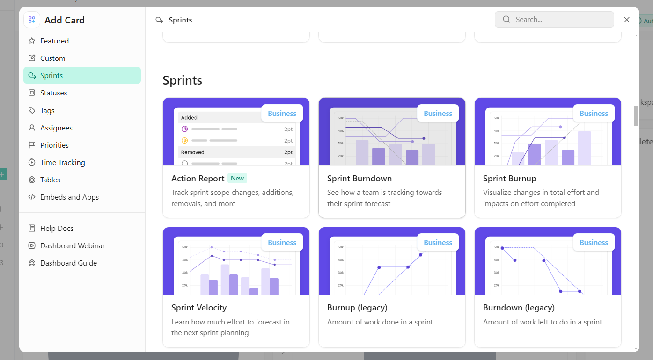Add the Burndown (legacy) card
Image resolution: width=653 pixels, height=360 pixels.
tap(548, 287)
